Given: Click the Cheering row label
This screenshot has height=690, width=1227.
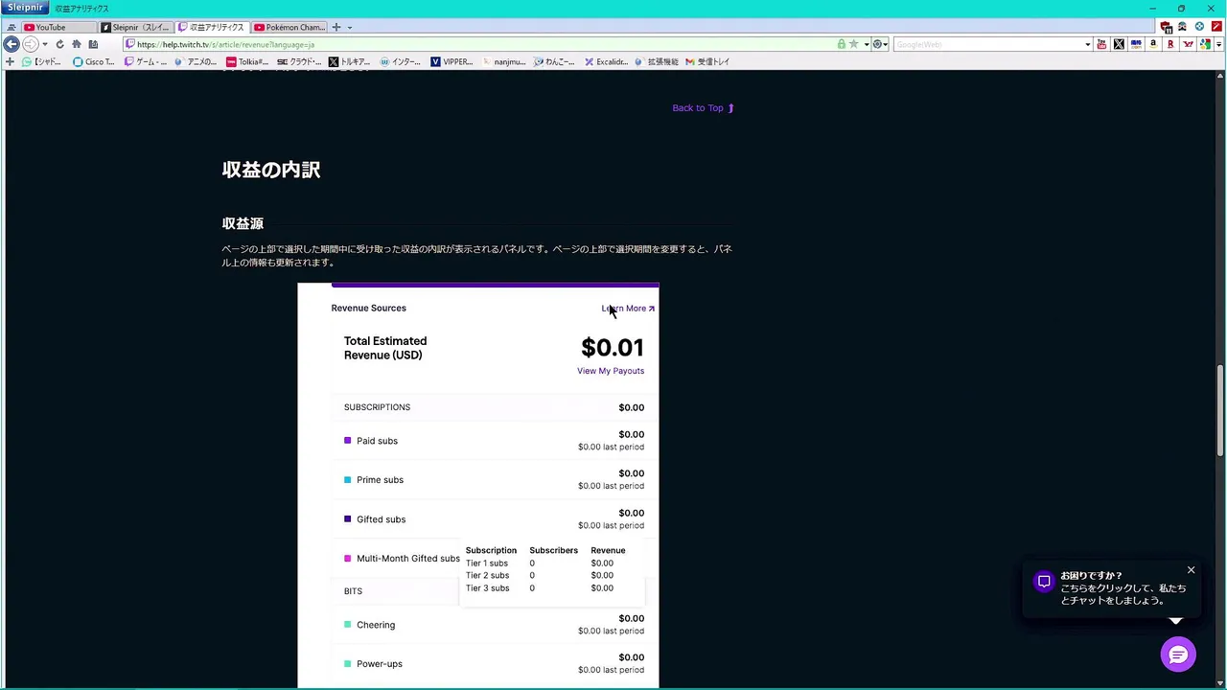Looking at the screenshot, I should (x=376, y=625).
